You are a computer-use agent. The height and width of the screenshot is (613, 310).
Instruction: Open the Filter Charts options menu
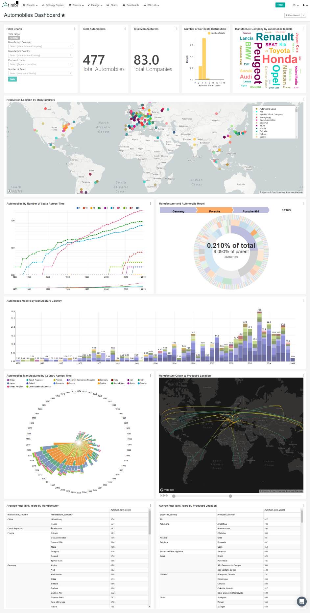click(75, 29)
